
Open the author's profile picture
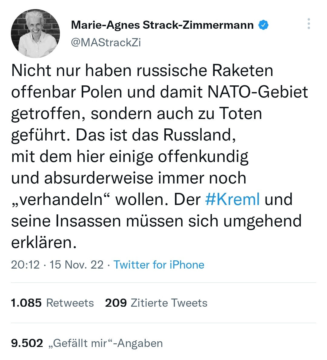pos(35,34)
